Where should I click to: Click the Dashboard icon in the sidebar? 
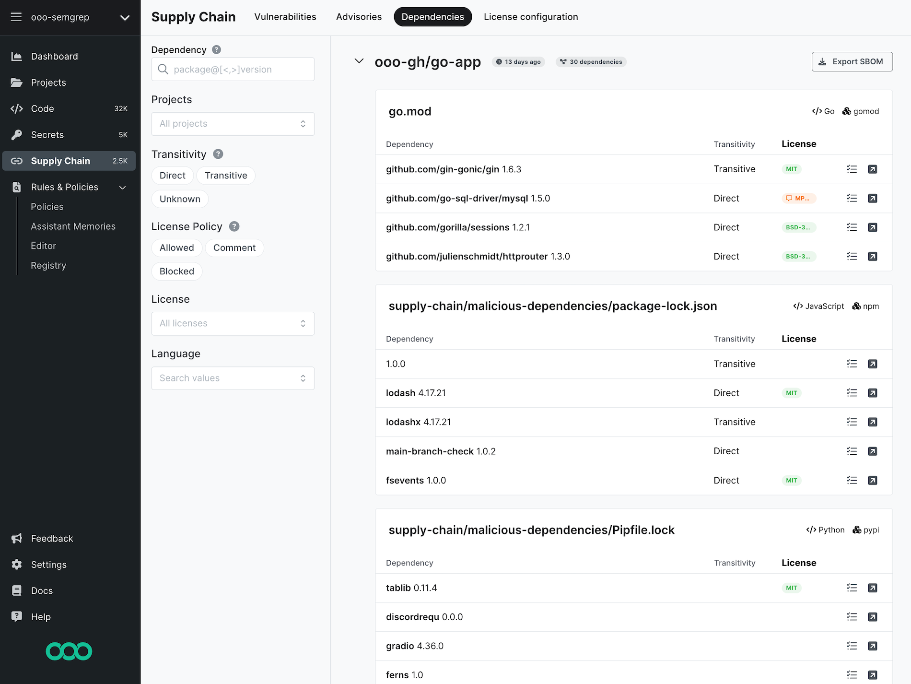[x=16, y=56]
